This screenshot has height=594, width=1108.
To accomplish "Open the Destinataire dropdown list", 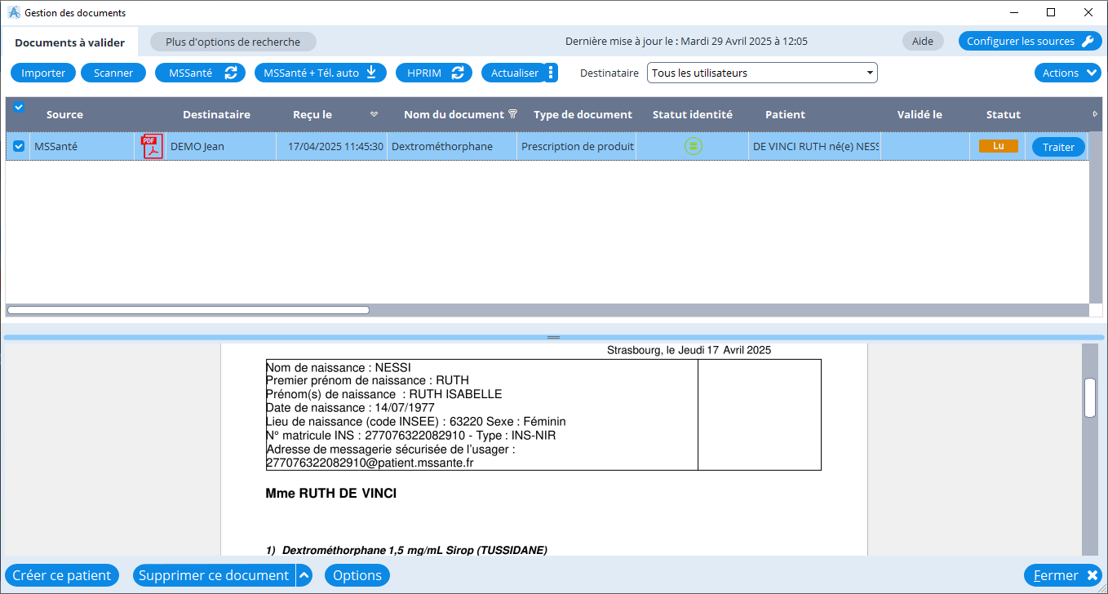I will (x=762, y=73).
